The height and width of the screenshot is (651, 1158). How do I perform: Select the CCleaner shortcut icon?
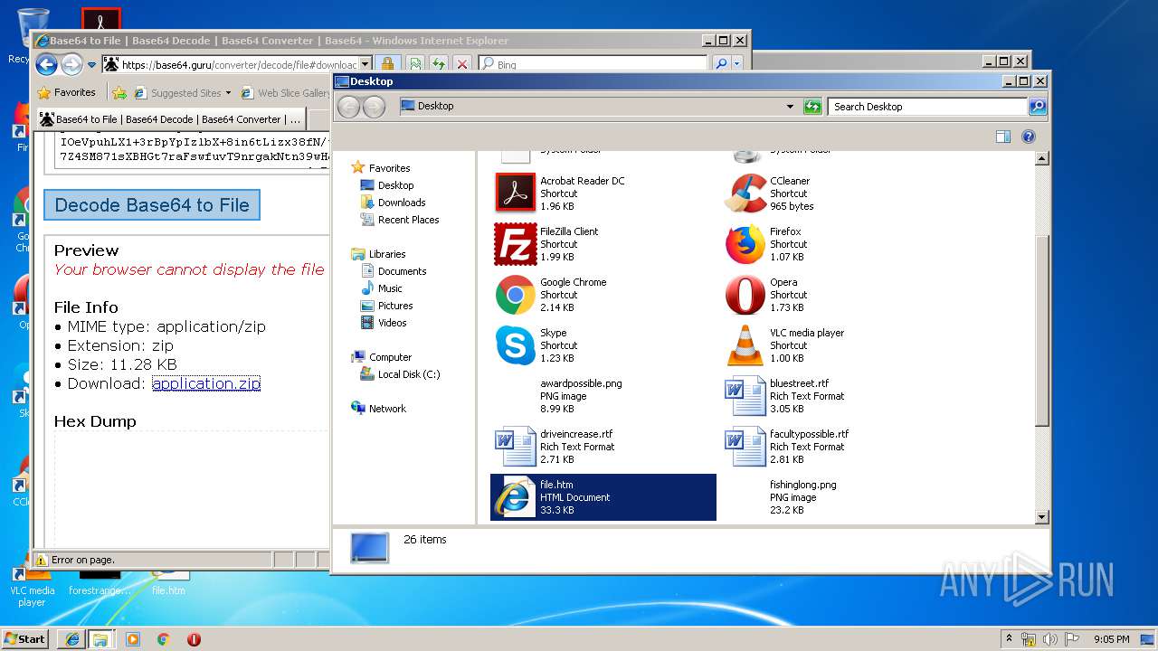pyautogui.click(x=745, y=193)
